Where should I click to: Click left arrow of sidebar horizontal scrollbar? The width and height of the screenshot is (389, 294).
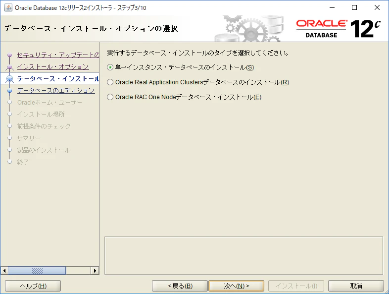tap(4, 270)
